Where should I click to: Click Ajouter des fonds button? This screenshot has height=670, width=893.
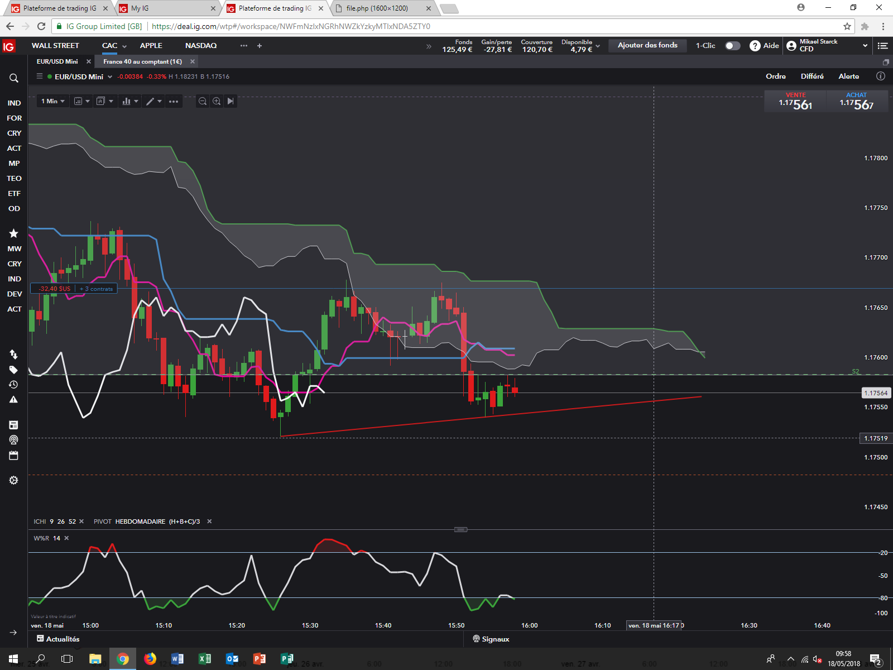coord(647,45)
